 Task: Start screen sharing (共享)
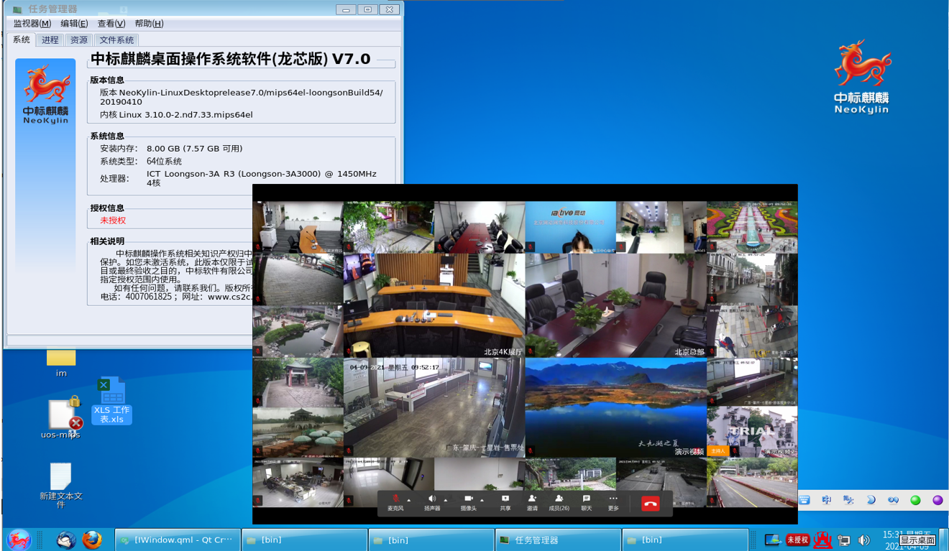[x=505, y=502]
